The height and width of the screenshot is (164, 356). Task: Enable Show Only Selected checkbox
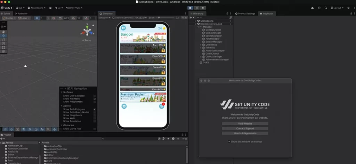click(95, 96)
